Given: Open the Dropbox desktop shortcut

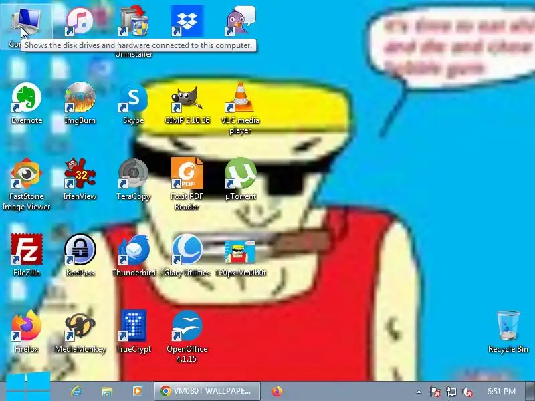Looking at the screenshot, I should pyautogui.click(x=187, y=21).
